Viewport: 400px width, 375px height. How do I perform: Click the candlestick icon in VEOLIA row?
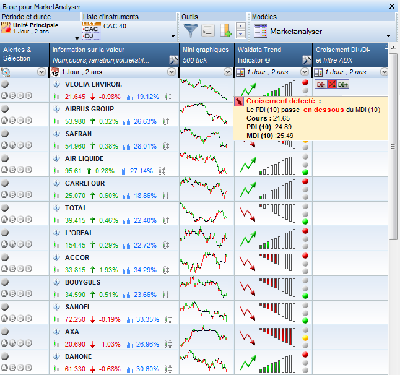click(56, 97)
